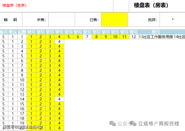Select the 未售: label
Image resolution: width=185 pixels, height=131 pixels.
tap(41, 20)
